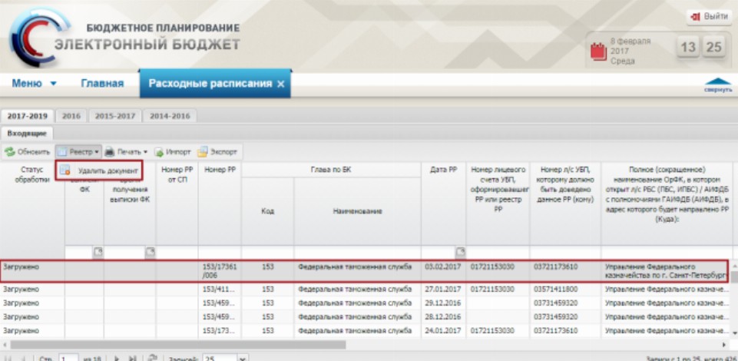Screen dimensions: 738x361
Task: Click the Номер РР column filter field
Action: pos(219,252)
